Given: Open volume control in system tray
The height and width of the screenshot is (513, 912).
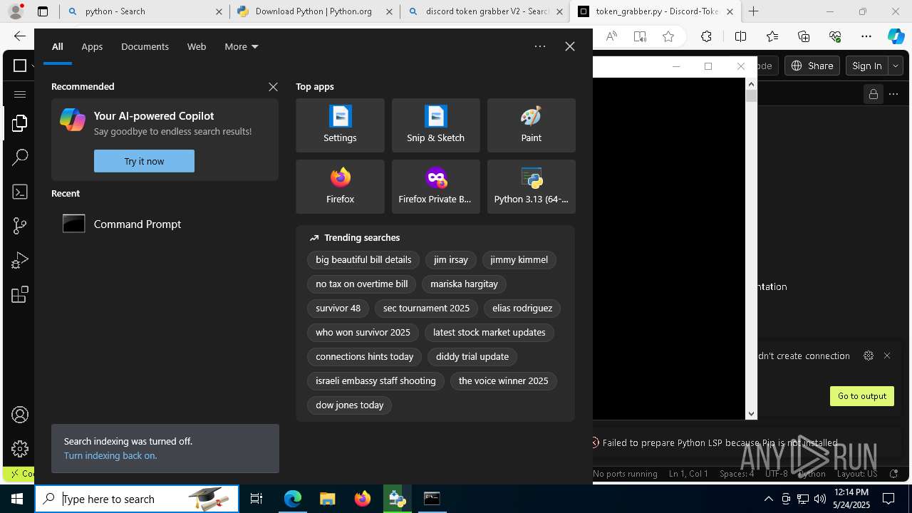Looking at the screenshot, I should coord(819,499).
